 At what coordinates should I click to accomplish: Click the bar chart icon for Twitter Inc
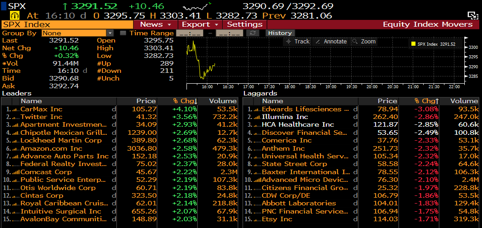tap(16, 117)
